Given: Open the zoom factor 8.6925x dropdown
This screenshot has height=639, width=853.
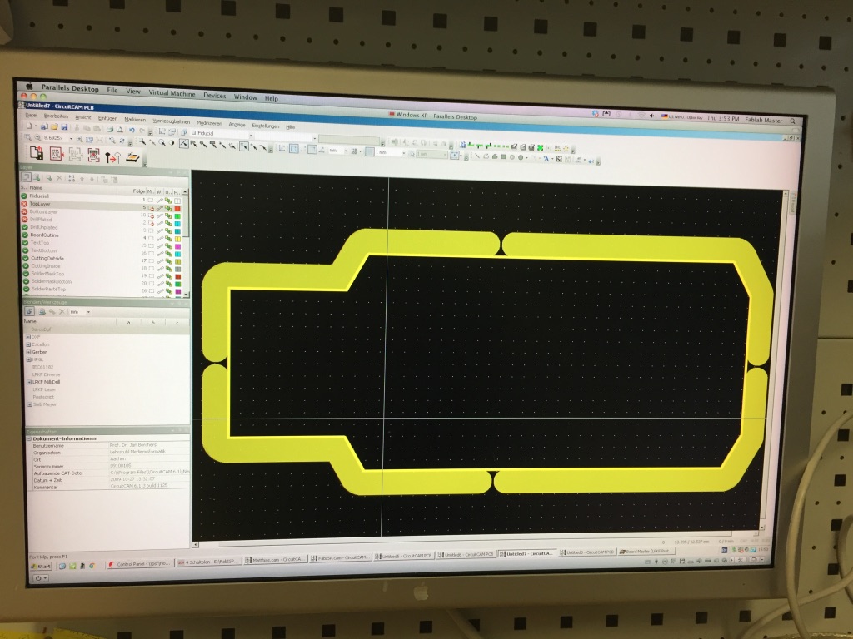Looking at the screenshot, I should (x=71, y=139).
